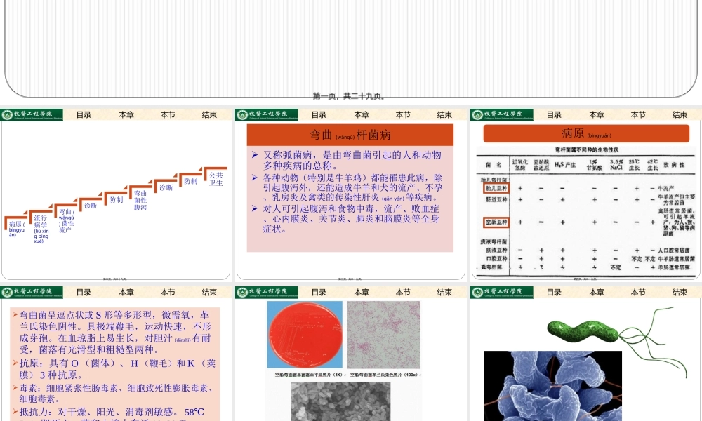Viewport: 702px width, 421px height.
Task: Click 本节 on the green bacterium slide
Action: (x=637, y=292)
